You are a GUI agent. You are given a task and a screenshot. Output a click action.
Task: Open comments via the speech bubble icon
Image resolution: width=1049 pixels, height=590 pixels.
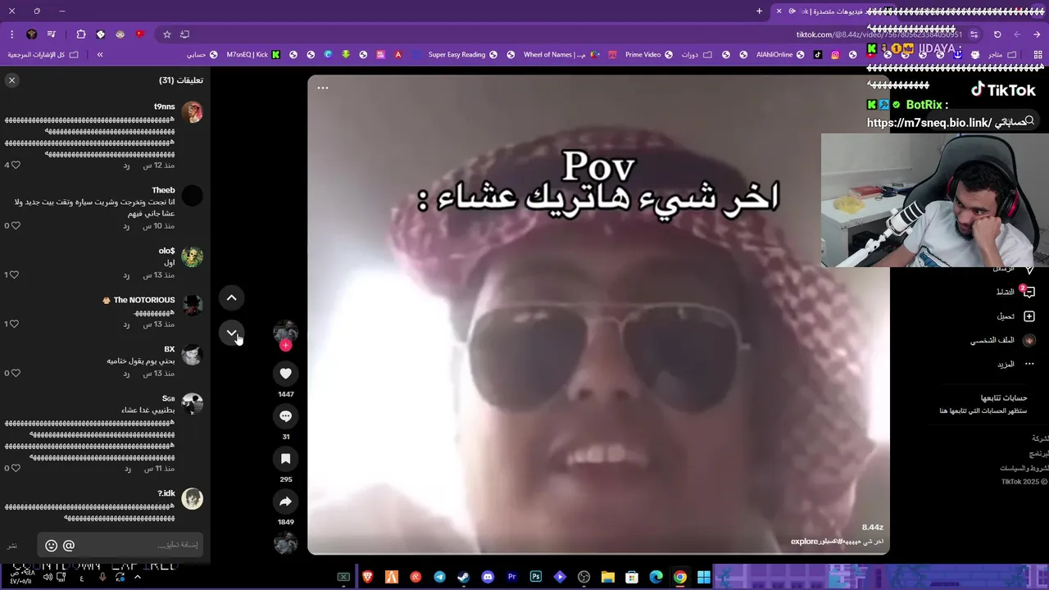click(x=285, y=416)
